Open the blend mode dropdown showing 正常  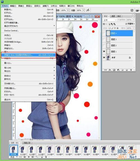[110, 20]
